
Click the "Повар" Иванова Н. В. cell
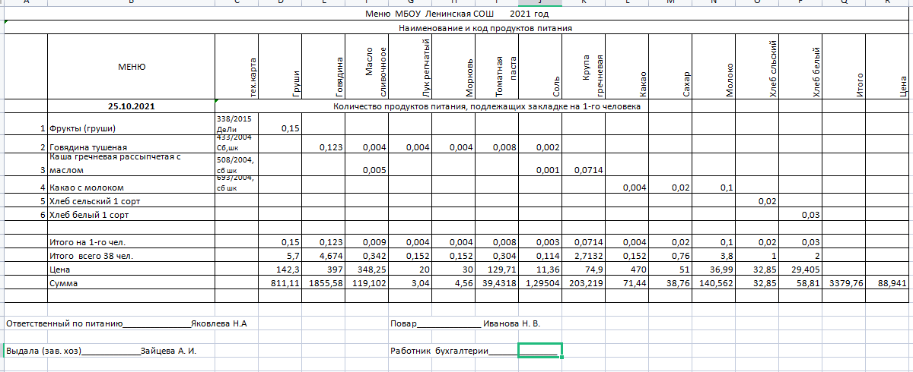click(x=465, y=323)
